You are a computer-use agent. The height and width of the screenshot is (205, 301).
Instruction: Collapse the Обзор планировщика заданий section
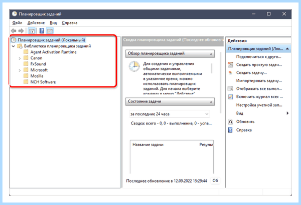(x=211, y=54)
